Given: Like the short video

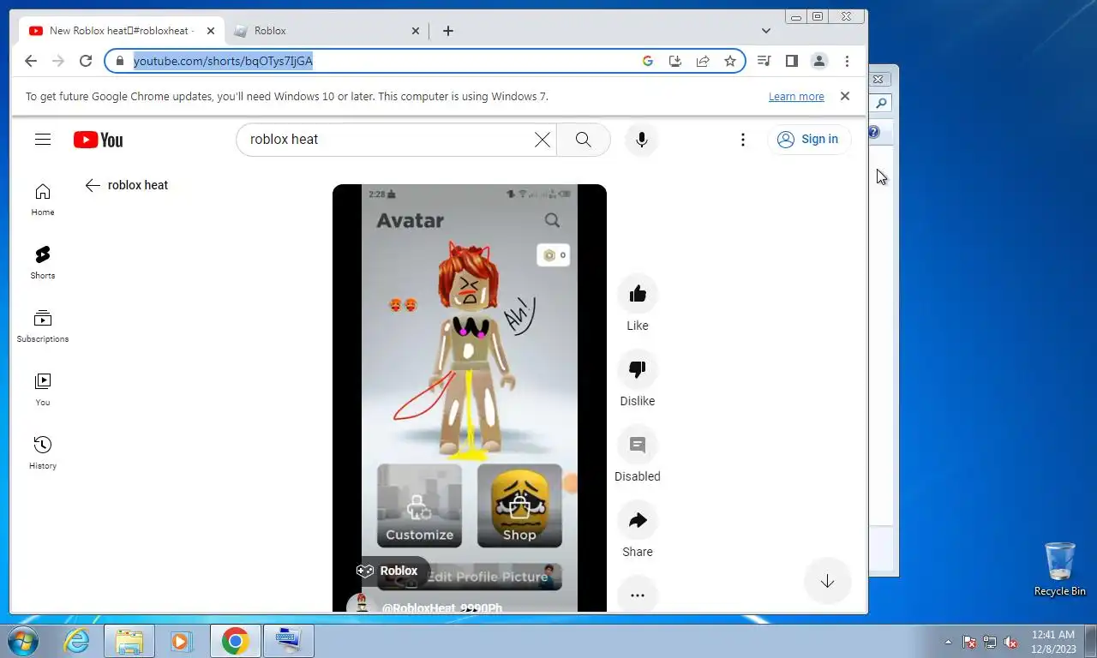Looking at the screenshot, I should [638, 295].
